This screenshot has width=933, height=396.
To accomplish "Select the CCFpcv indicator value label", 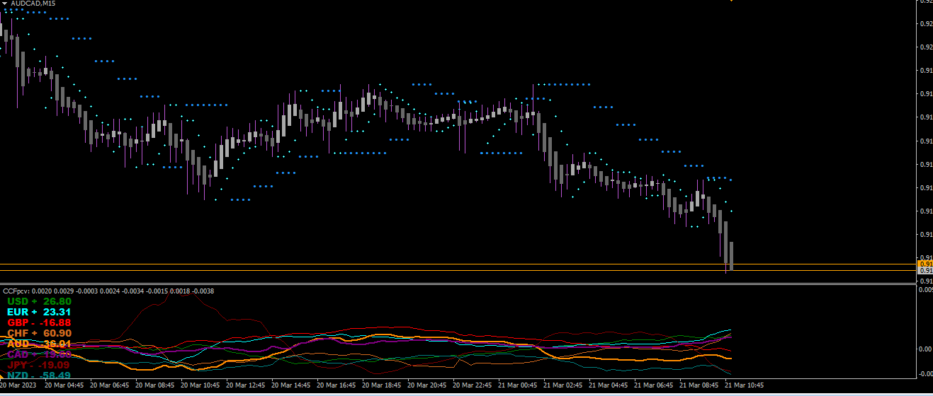I will [x=108, y=291].
